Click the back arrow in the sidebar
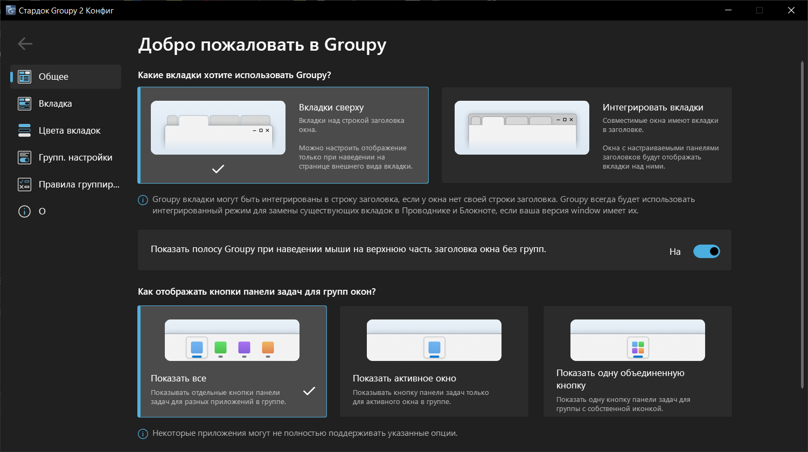 click(25, 44)
